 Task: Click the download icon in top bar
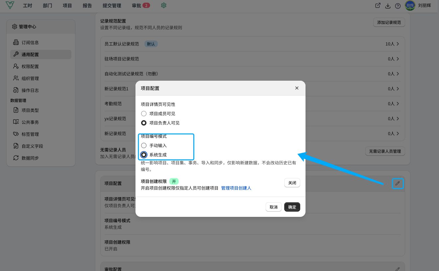point(388,6)
